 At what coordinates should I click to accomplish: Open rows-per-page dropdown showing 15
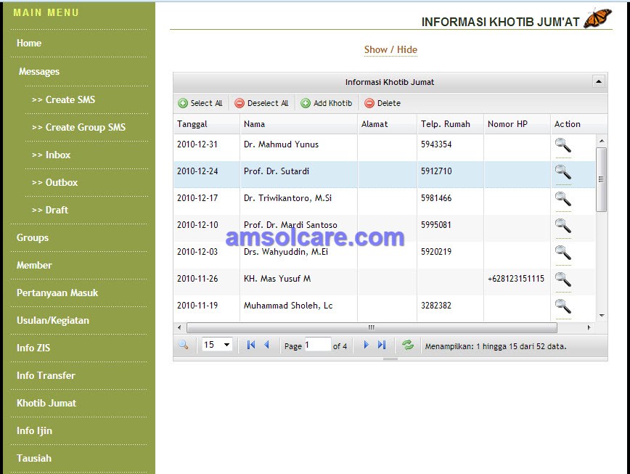click(216, 345)
